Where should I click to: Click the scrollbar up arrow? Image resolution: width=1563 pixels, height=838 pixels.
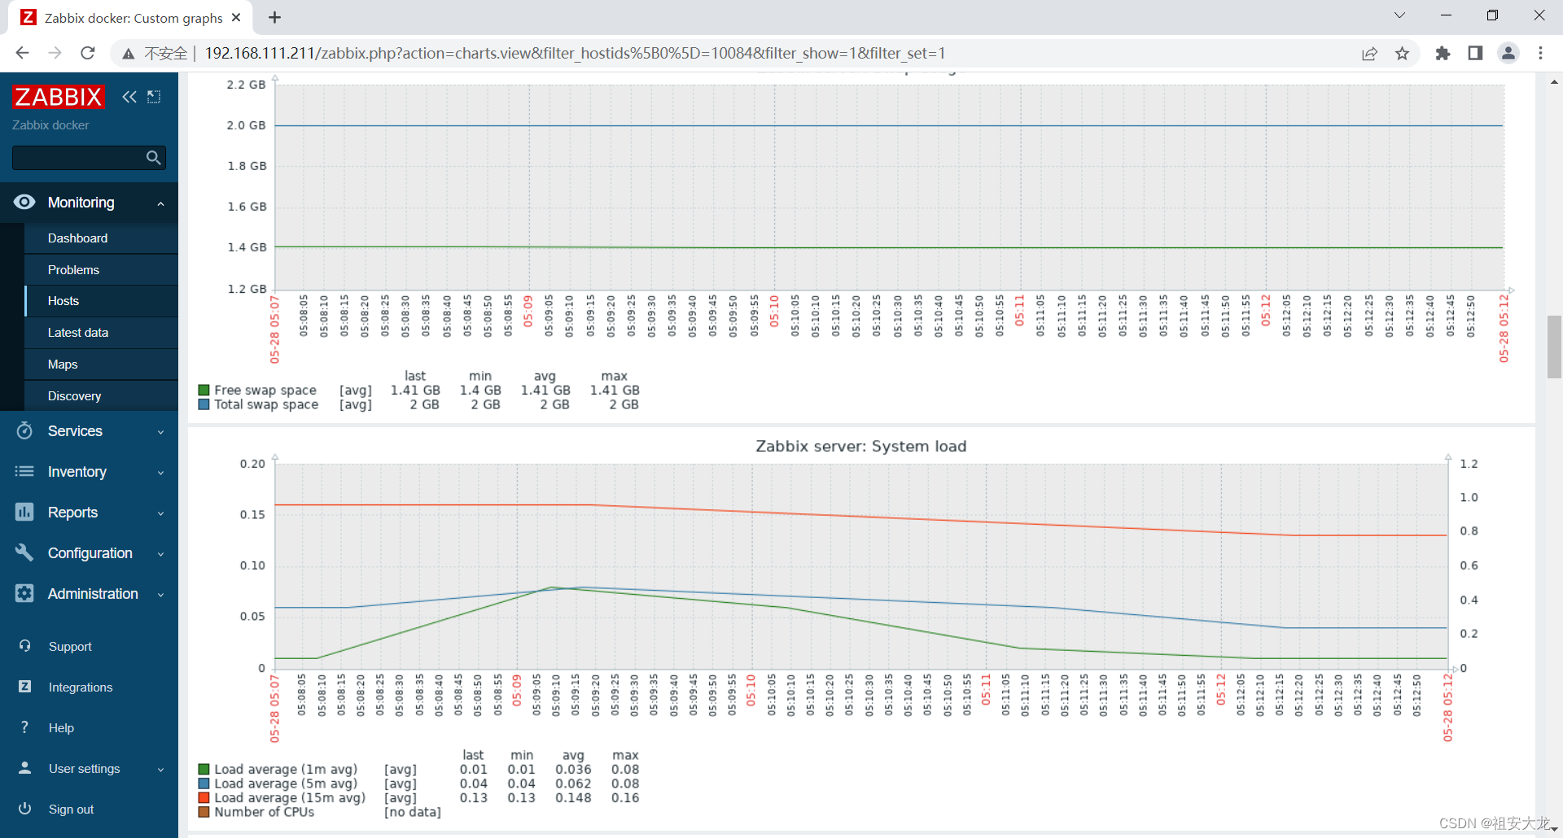coord(1554,82)
